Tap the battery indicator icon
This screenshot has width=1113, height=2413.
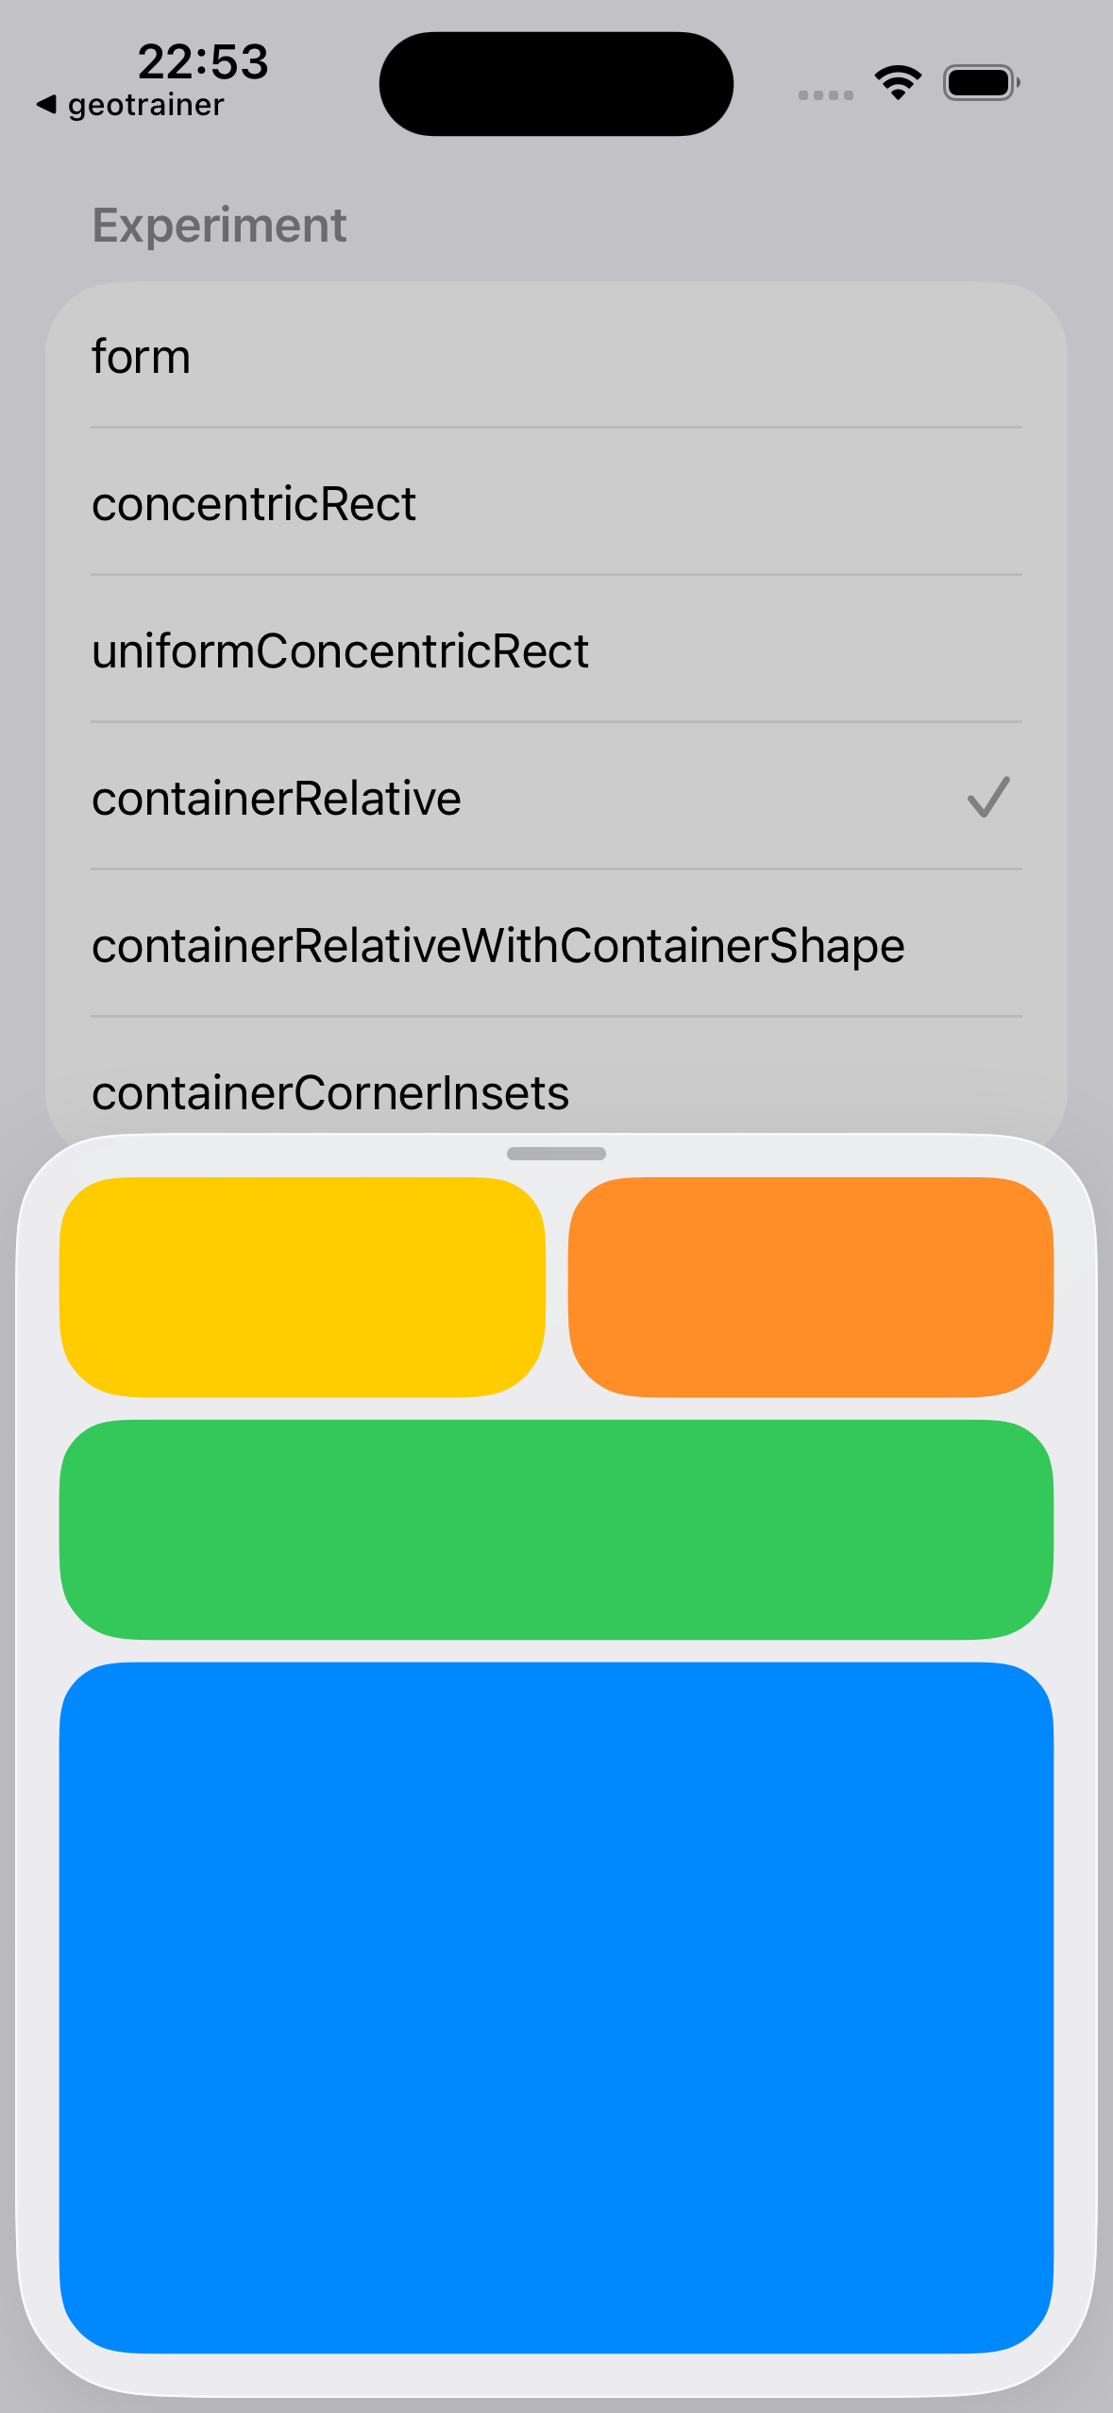(981, 83)
